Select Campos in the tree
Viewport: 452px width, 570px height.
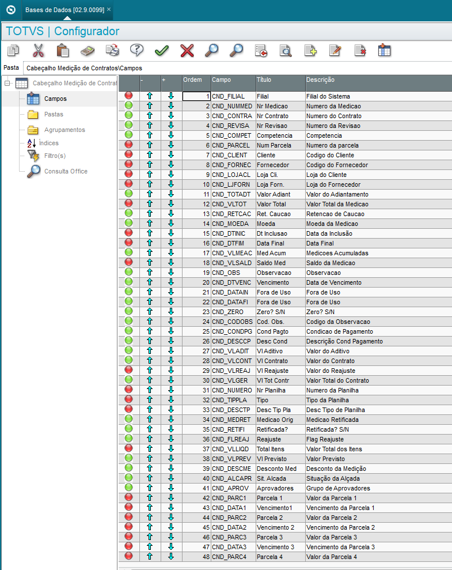(55, 99)
